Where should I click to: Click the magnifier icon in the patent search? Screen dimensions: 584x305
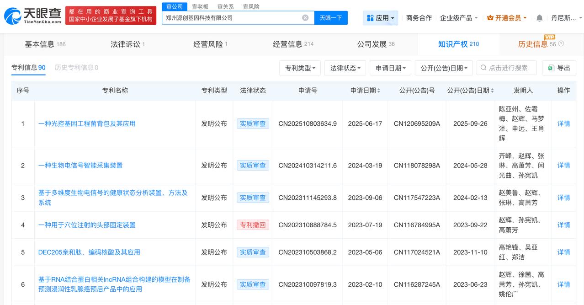[x=483, y=68]
